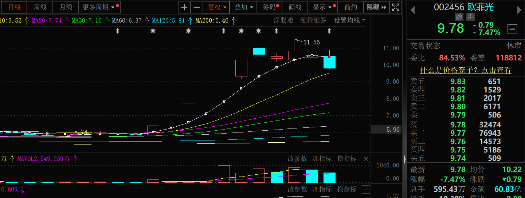Zoom out chart with the minus icon
This screenshot has width=525, height=198.
click(196, 7)
